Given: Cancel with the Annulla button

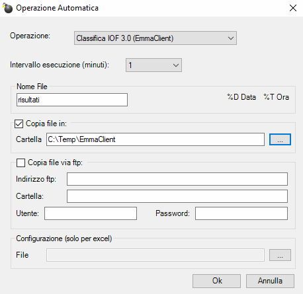Looking at the screenshot, I should point(270,281).
